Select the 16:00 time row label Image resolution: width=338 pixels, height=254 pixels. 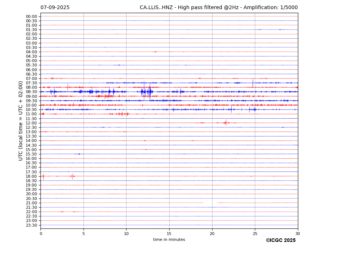31,159
